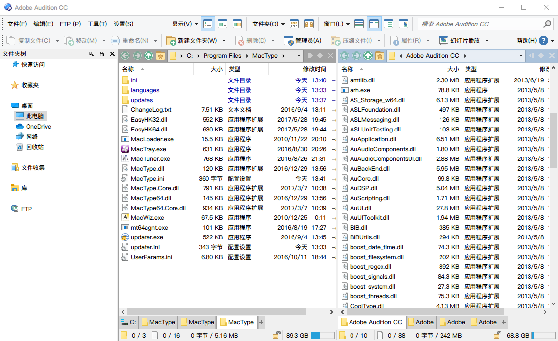Toggle the dual vertical pane layout icon
558x341 pixels.
coord(374,24)
